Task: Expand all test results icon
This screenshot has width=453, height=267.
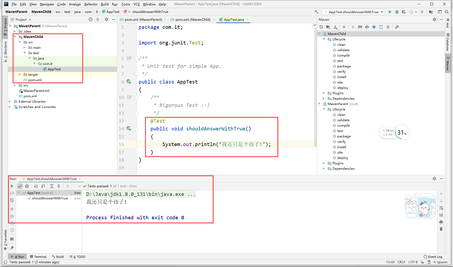Action: coord(52,186)
